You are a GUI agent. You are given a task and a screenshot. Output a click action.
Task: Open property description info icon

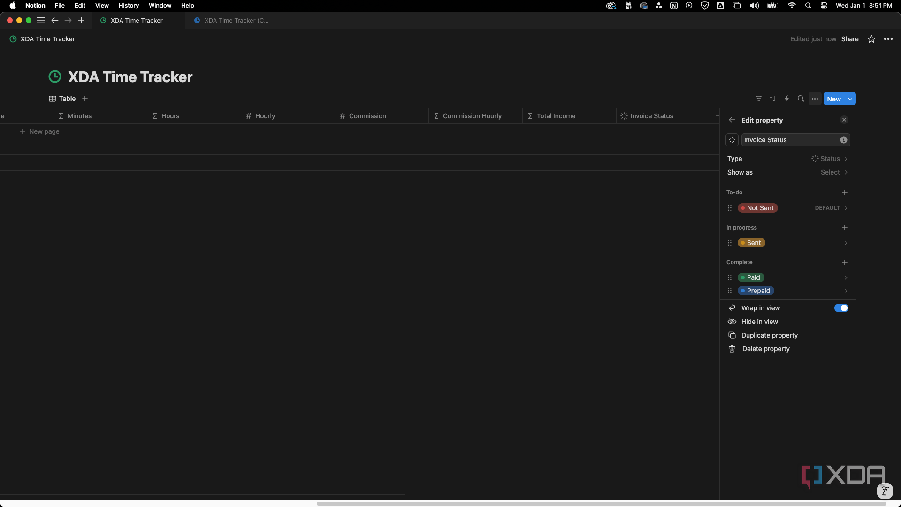point(844,140)
